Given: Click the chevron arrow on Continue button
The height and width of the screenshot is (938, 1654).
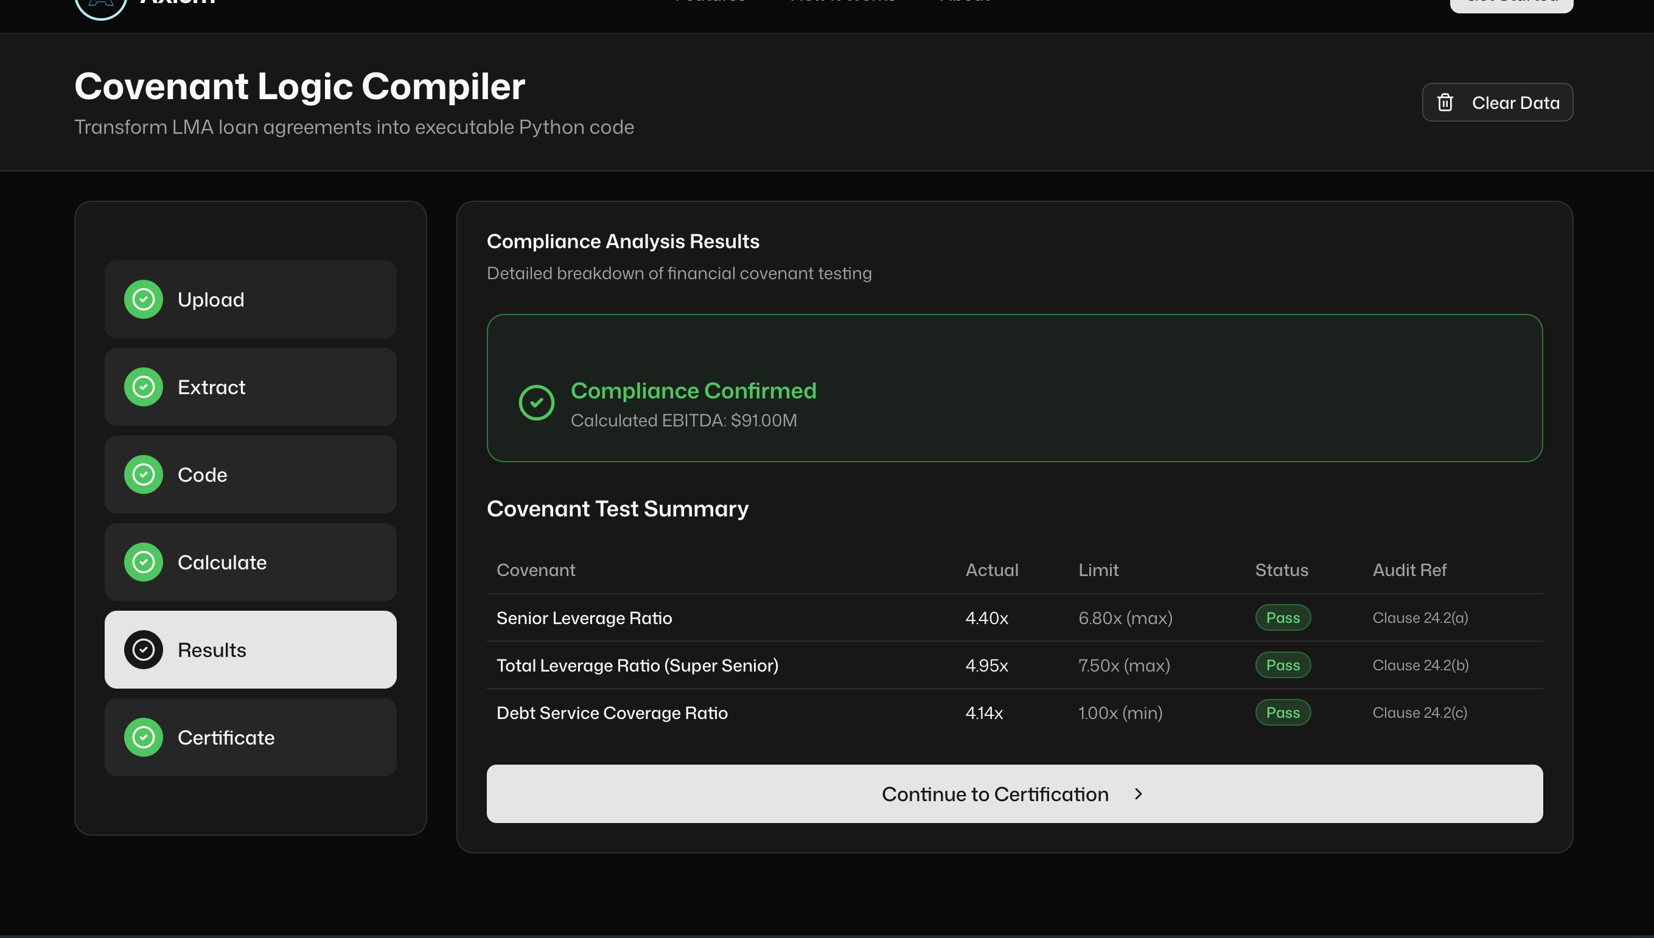Looking at the screenshot, I should click(1138, 794).
